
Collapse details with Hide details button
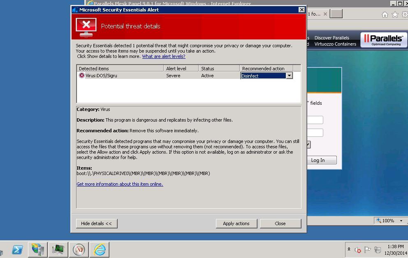(x=97, y=223)
